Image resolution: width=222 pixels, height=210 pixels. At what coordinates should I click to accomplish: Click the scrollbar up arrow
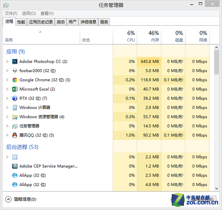pos(216,47)
